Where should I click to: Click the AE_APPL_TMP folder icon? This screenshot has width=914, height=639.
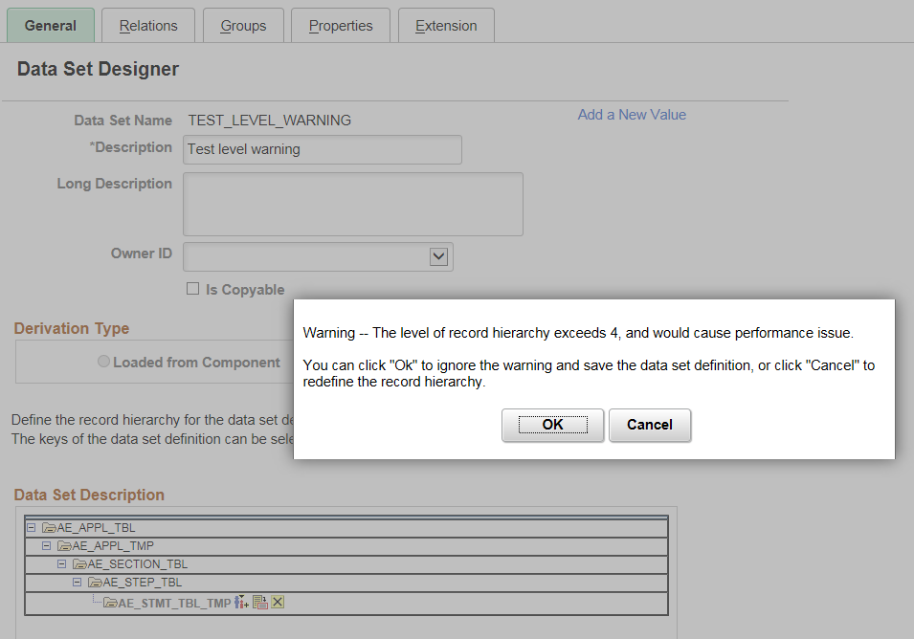pyautogui.click(x=64, y=546)
